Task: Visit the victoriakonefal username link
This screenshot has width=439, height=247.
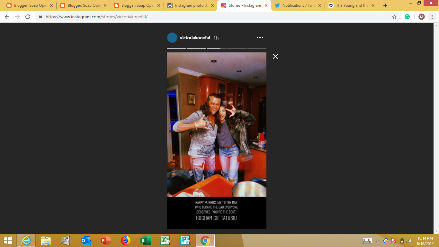Action: click(x=195, y=38)
